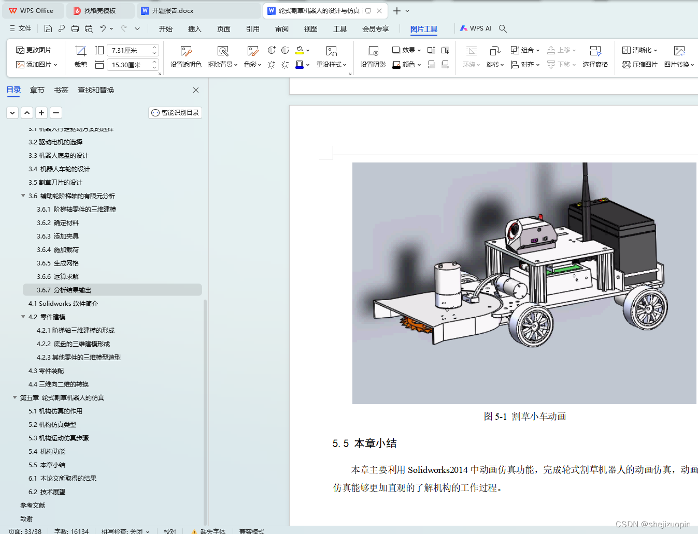
Task: Click the Redo arrow icon
Action: [x=124, y=29]
